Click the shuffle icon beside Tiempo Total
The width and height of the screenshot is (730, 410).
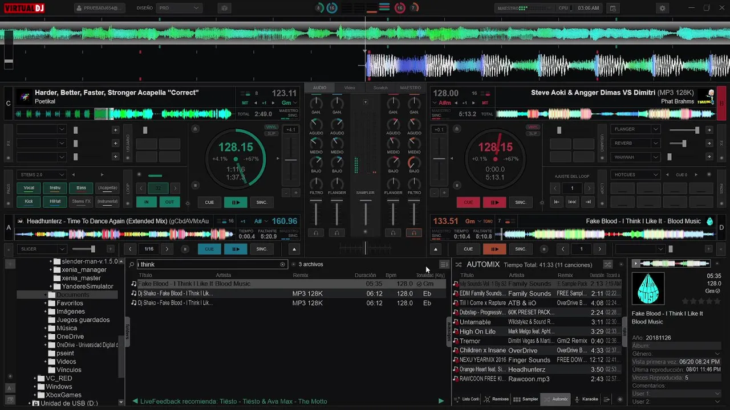(x=607, y=264)
